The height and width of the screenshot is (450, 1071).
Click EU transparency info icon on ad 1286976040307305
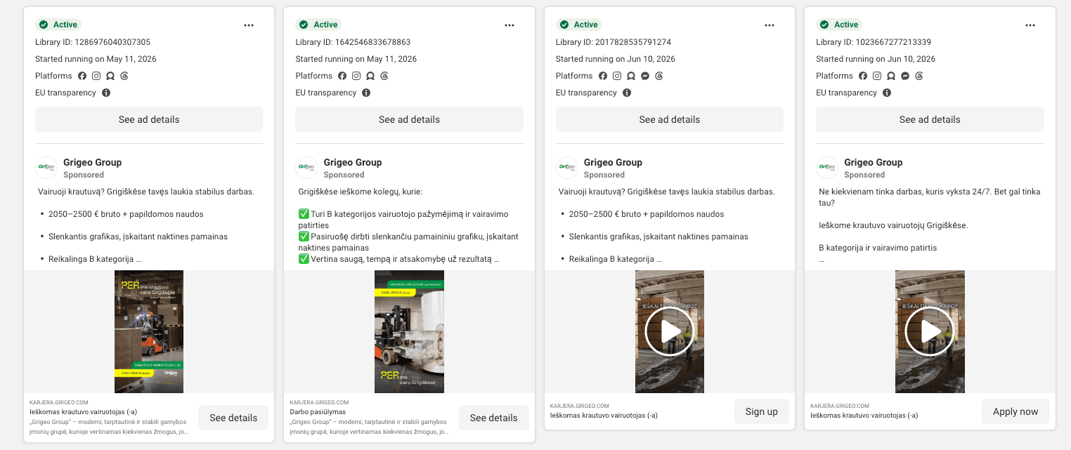(106, 93)
